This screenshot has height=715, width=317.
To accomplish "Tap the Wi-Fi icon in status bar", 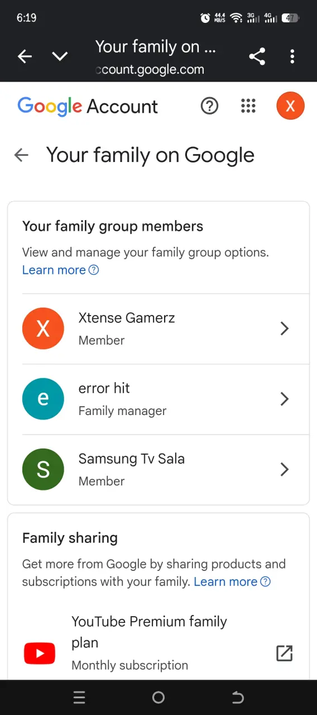I will [237, 18].
